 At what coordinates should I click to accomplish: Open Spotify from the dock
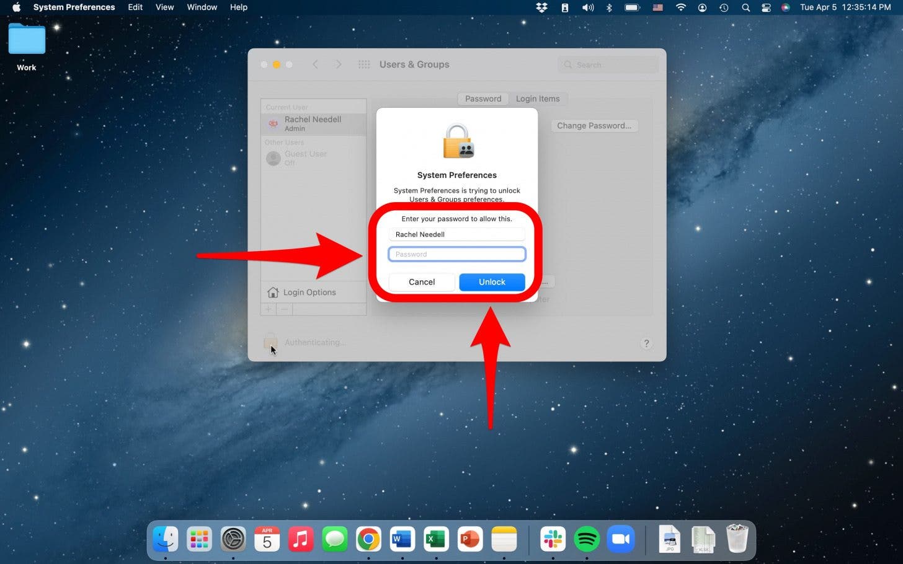click(x=586, y=539)
